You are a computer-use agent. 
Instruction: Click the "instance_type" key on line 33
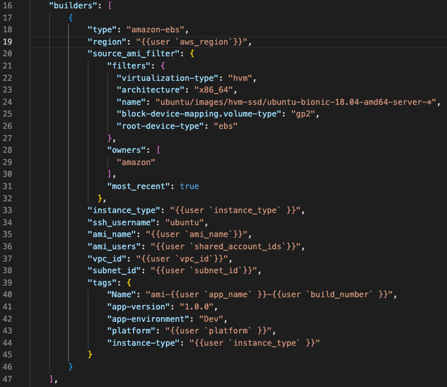pos(124,210)
